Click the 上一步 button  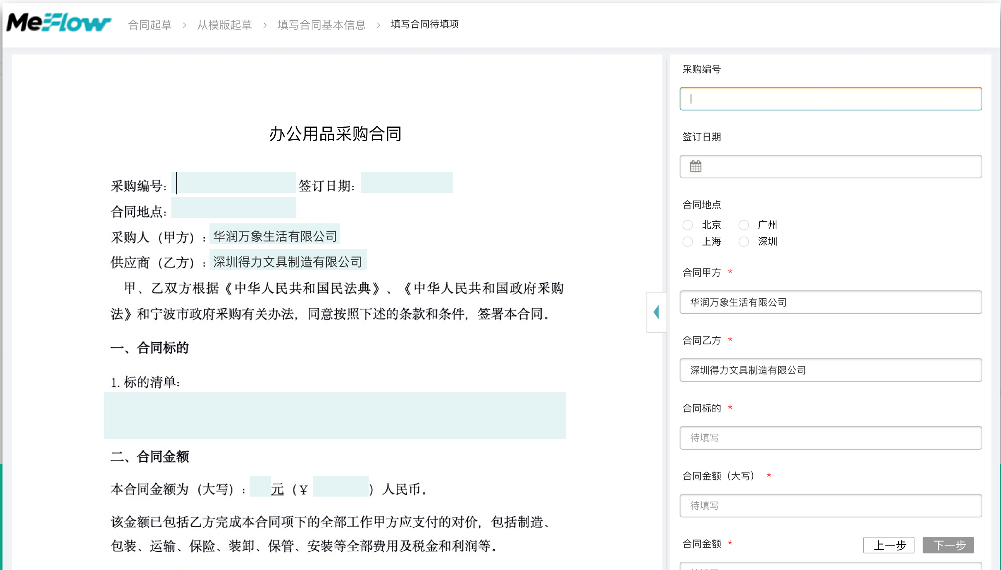coord(889,545)
